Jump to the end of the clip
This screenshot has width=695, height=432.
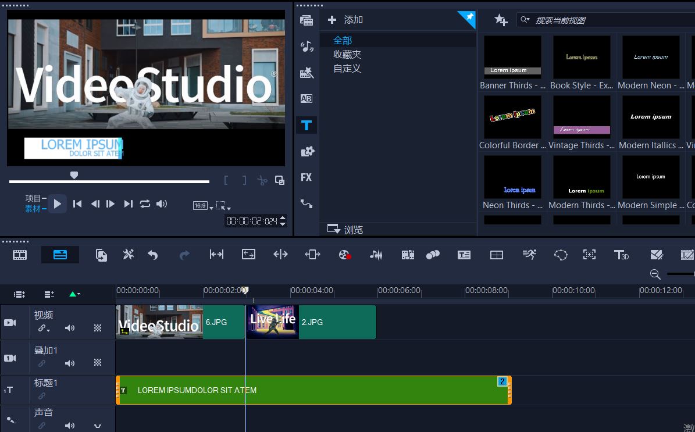(x=128, y=204)
